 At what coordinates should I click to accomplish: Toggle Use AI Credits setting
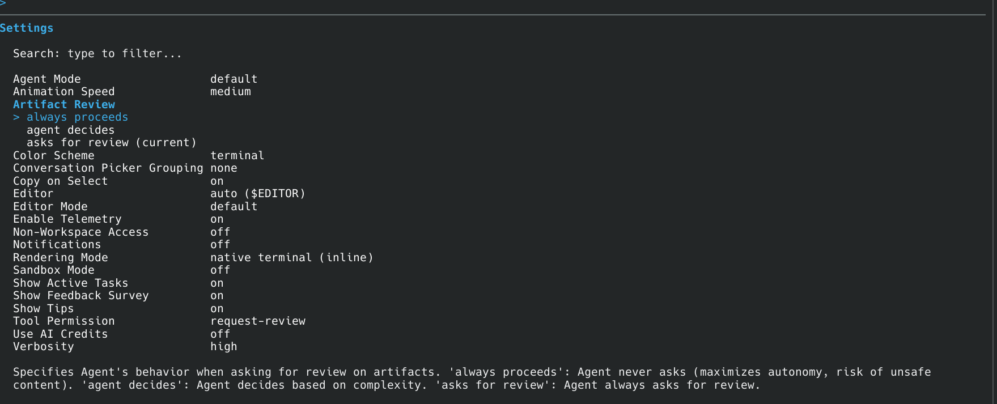click(x=122, y=334)
